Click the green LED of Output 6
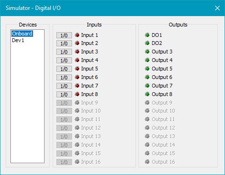 pyautogui.click(x=147, y=77)
